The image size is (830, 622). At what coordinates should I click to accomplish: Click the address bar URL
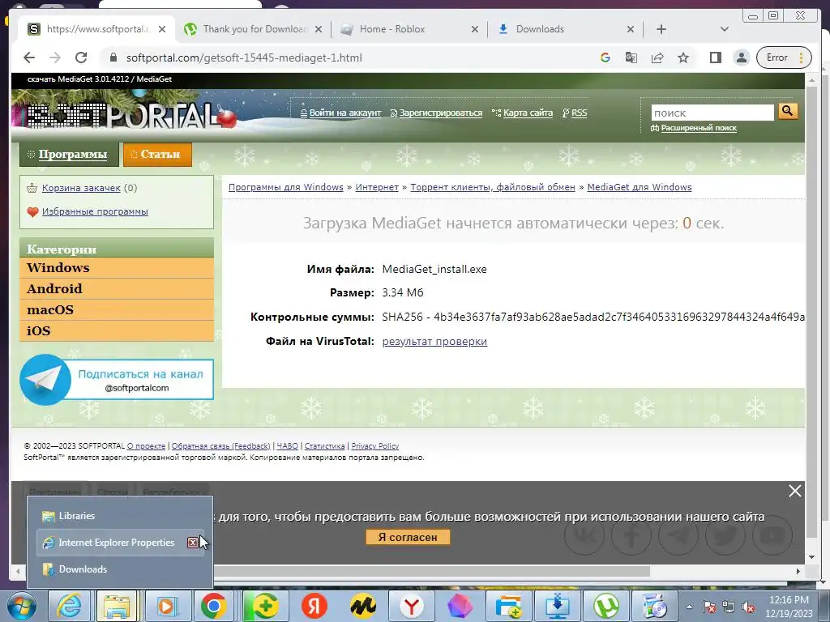tap(244, 58)
